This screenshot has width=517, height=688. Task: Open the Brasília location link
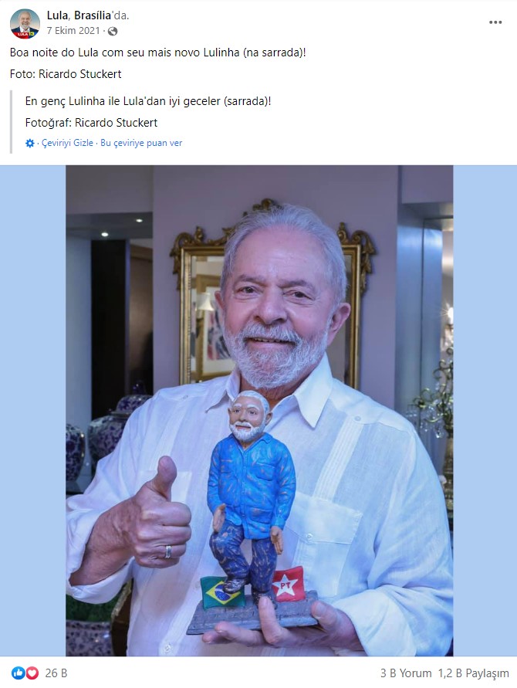tap(93, 15)
